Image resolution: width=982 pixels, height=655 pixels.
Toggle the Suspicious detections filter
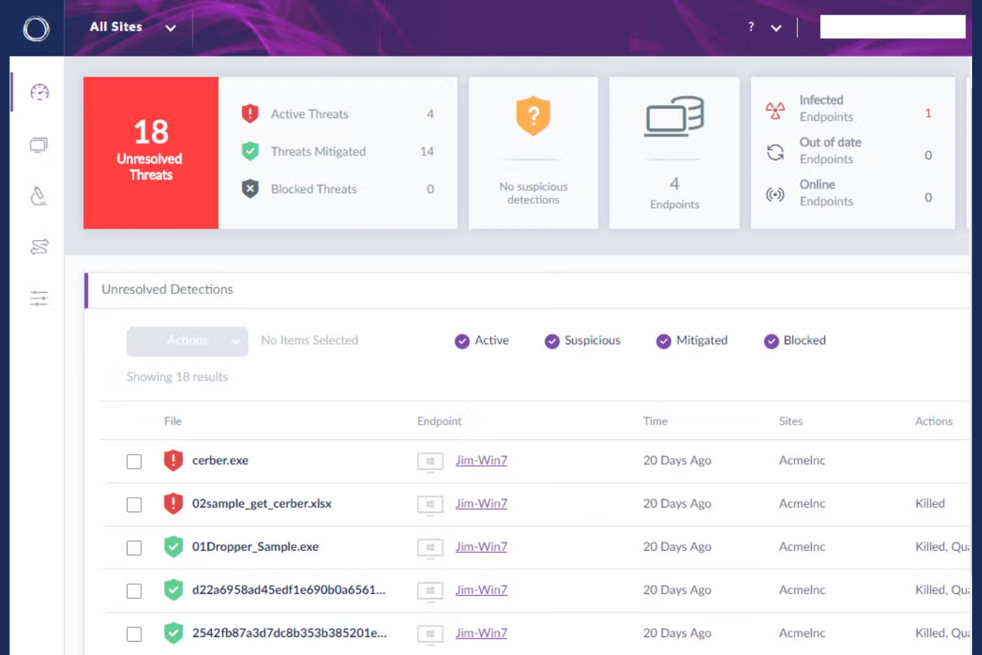[x=551, y=340]
